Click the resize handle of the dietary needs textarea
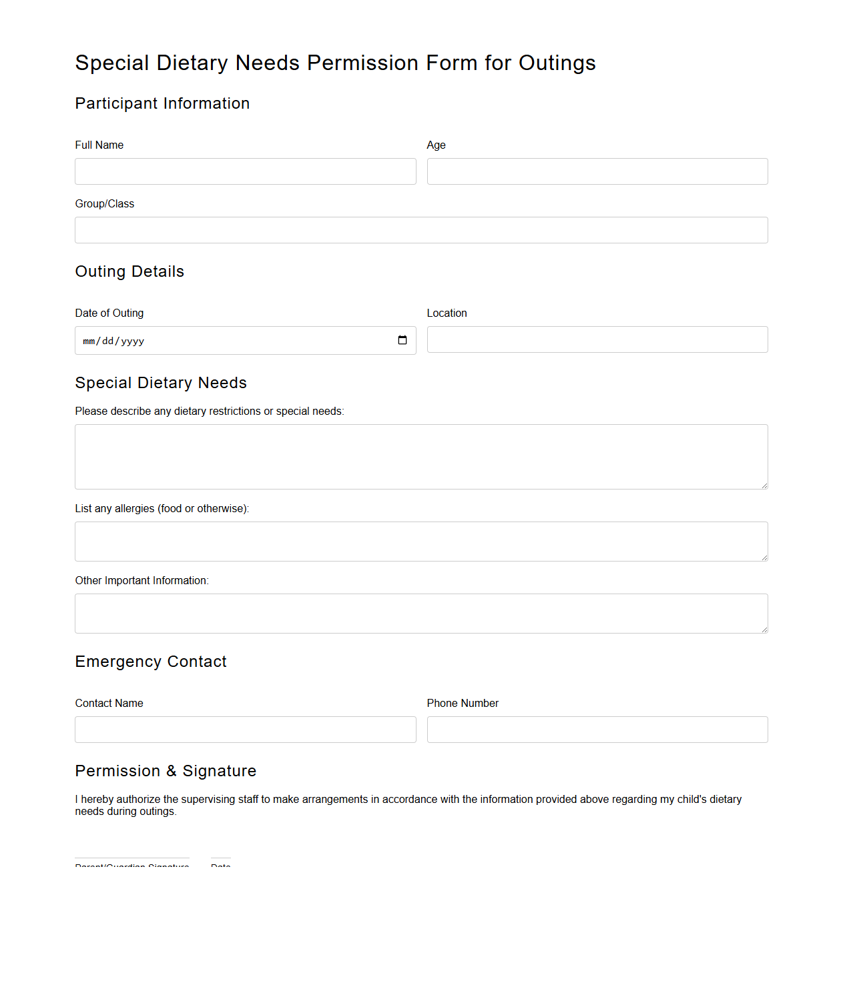Viewport: 843px width, 987px height. 764,485
